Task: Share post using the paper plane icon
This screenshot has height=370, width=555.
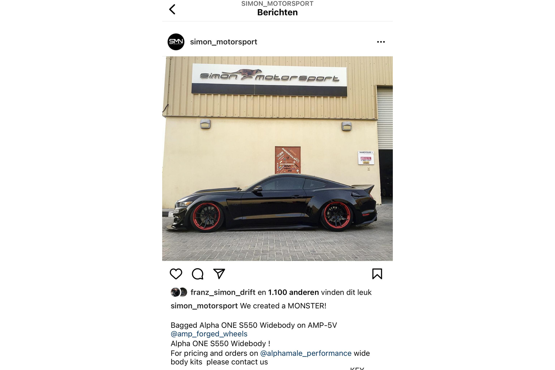Action: (219, 274)
